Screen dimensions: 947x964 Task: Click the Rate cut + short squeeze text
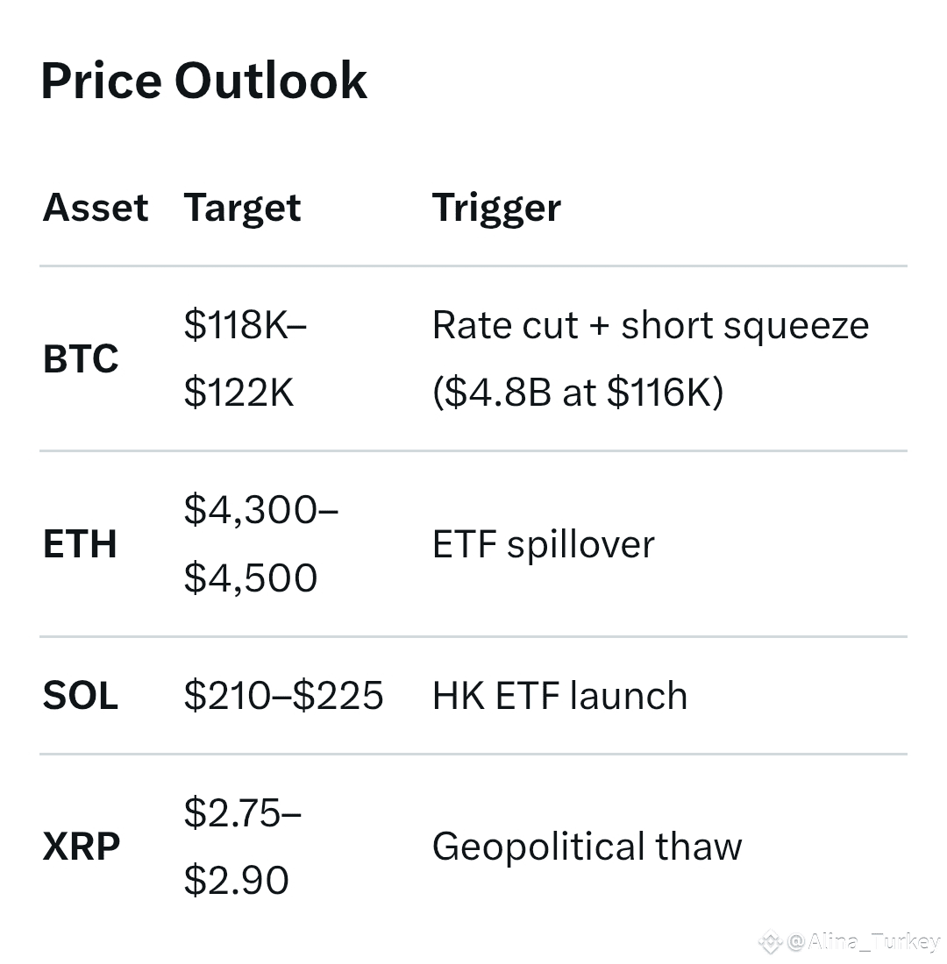click(x=651, y=326)
